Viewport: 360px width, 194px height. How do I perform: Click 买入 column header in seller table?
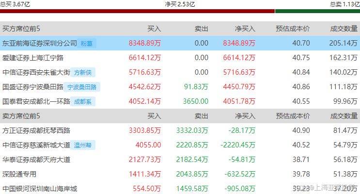[x=154, y=116]
